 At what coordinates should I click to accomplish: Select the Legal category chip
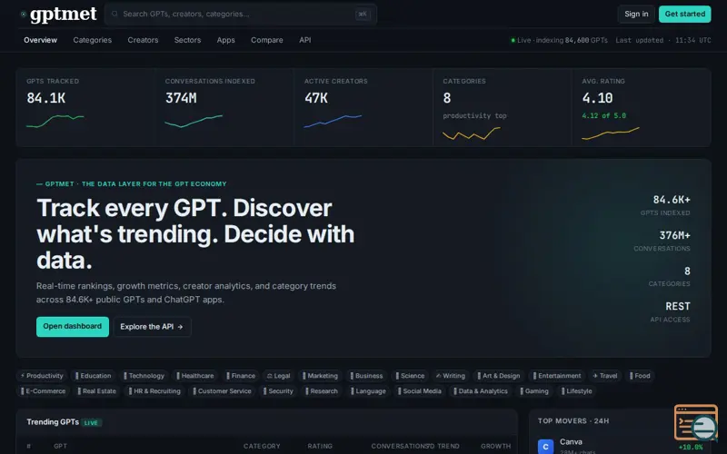point(279,376)
